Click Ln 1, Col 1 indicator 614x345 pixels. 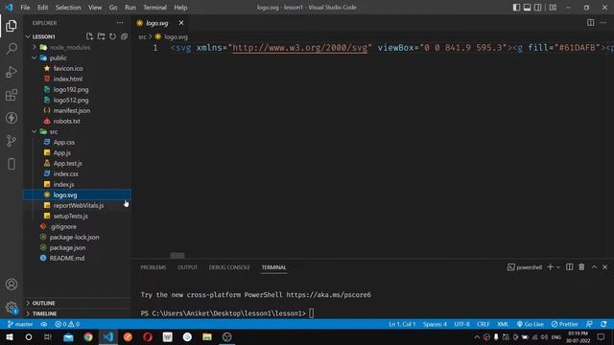[x=402, y=324]
